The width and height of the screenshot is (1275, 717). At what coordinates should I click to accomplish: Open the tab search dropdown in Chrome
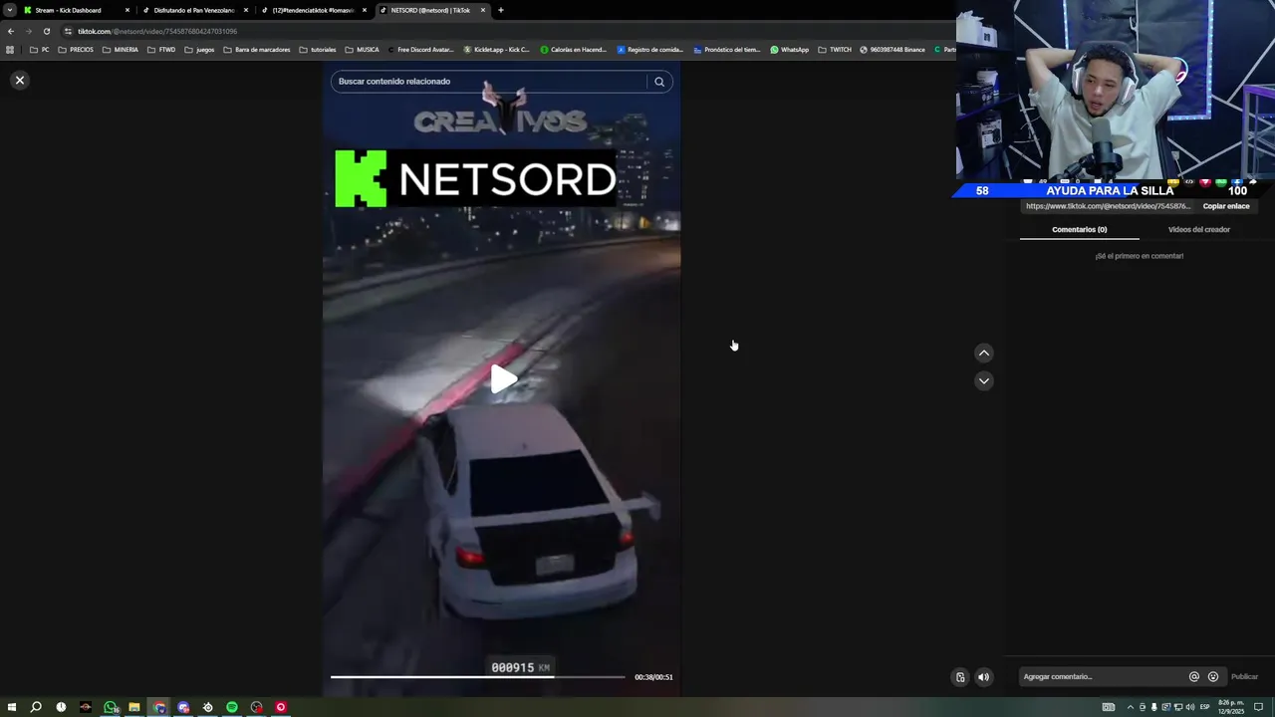tap(10, 10)
